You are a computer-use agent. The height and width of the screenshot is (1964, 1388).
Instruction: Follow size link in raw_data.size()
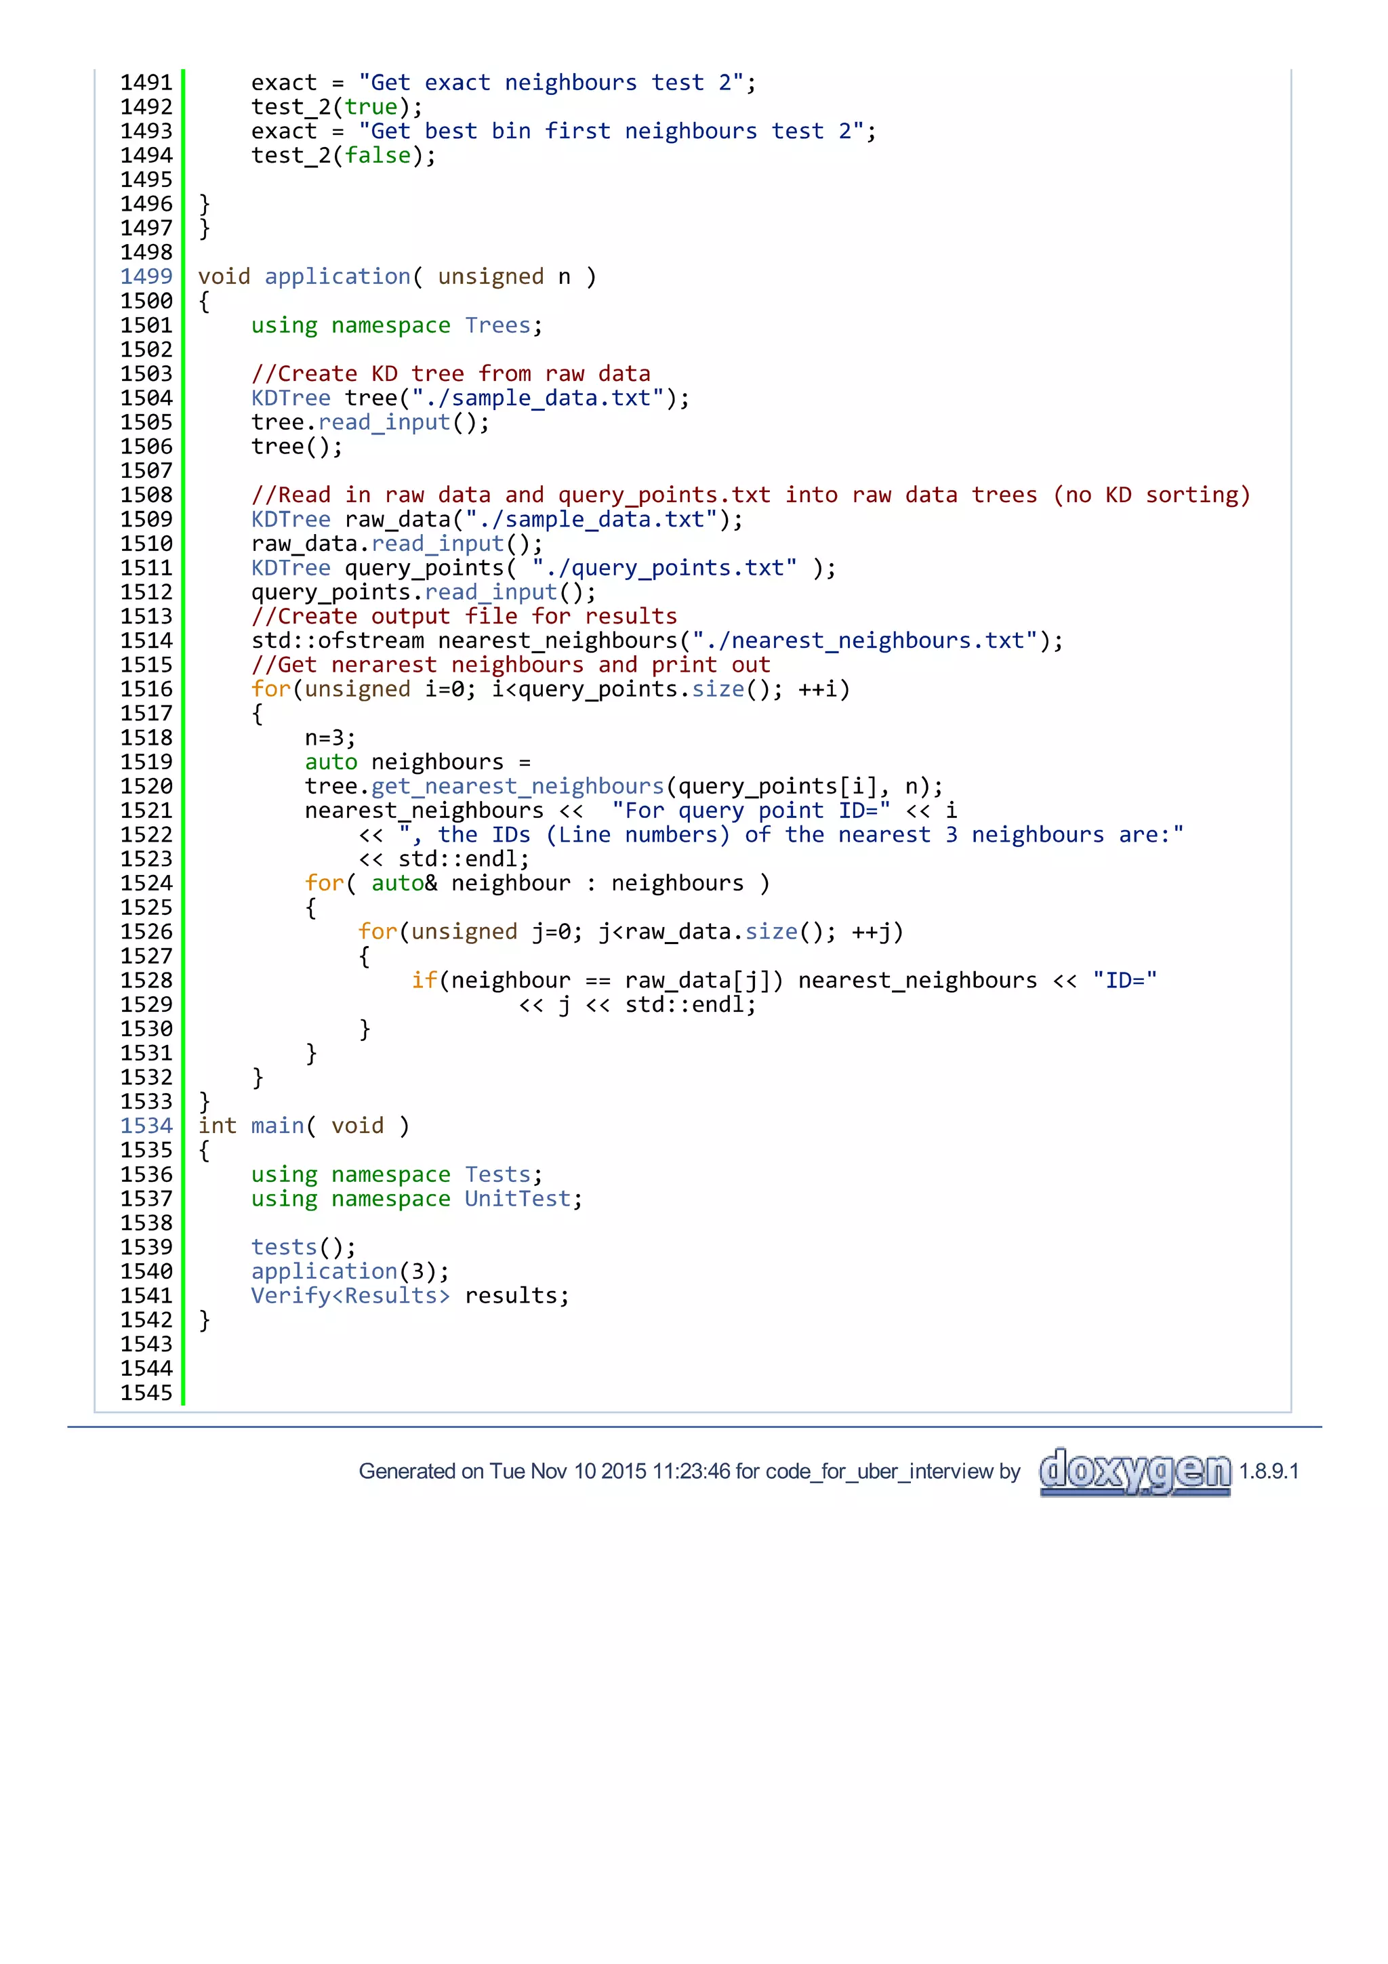coord(771,932)
